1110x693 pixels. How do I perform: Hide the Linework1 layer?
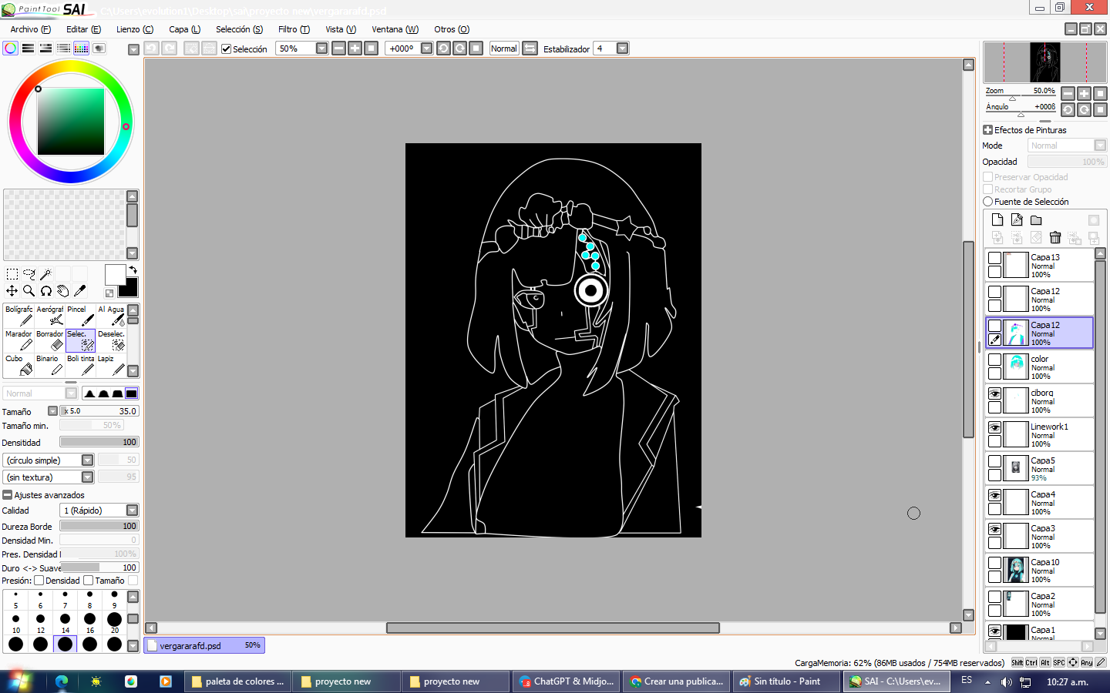click(x=995, y=427)
